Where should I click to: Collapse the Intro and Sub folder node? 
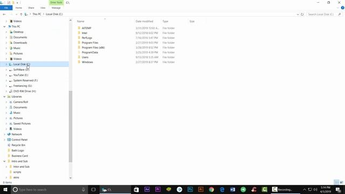[4, 161]
